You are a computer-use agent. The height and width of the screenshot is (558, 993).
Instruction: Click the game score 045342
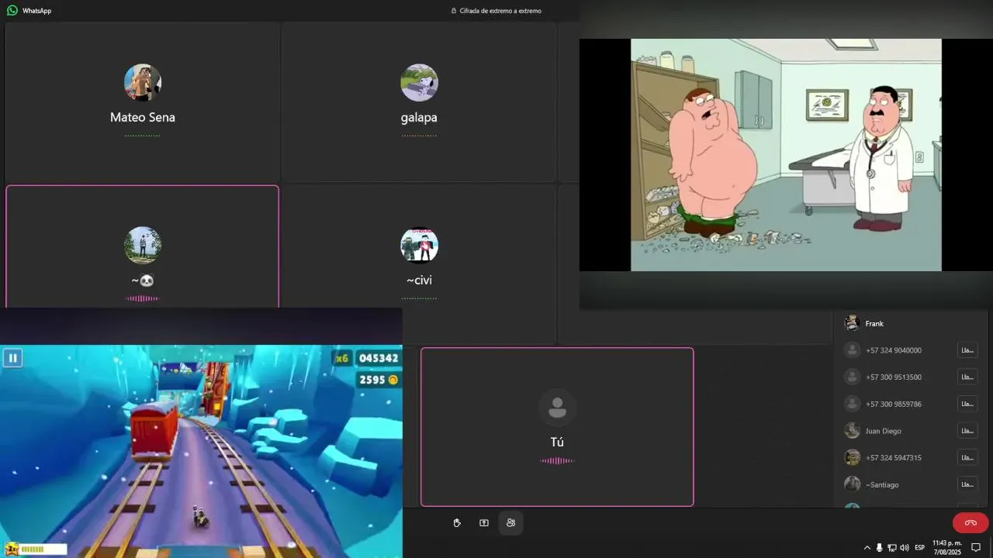click(x=379, y=358)
